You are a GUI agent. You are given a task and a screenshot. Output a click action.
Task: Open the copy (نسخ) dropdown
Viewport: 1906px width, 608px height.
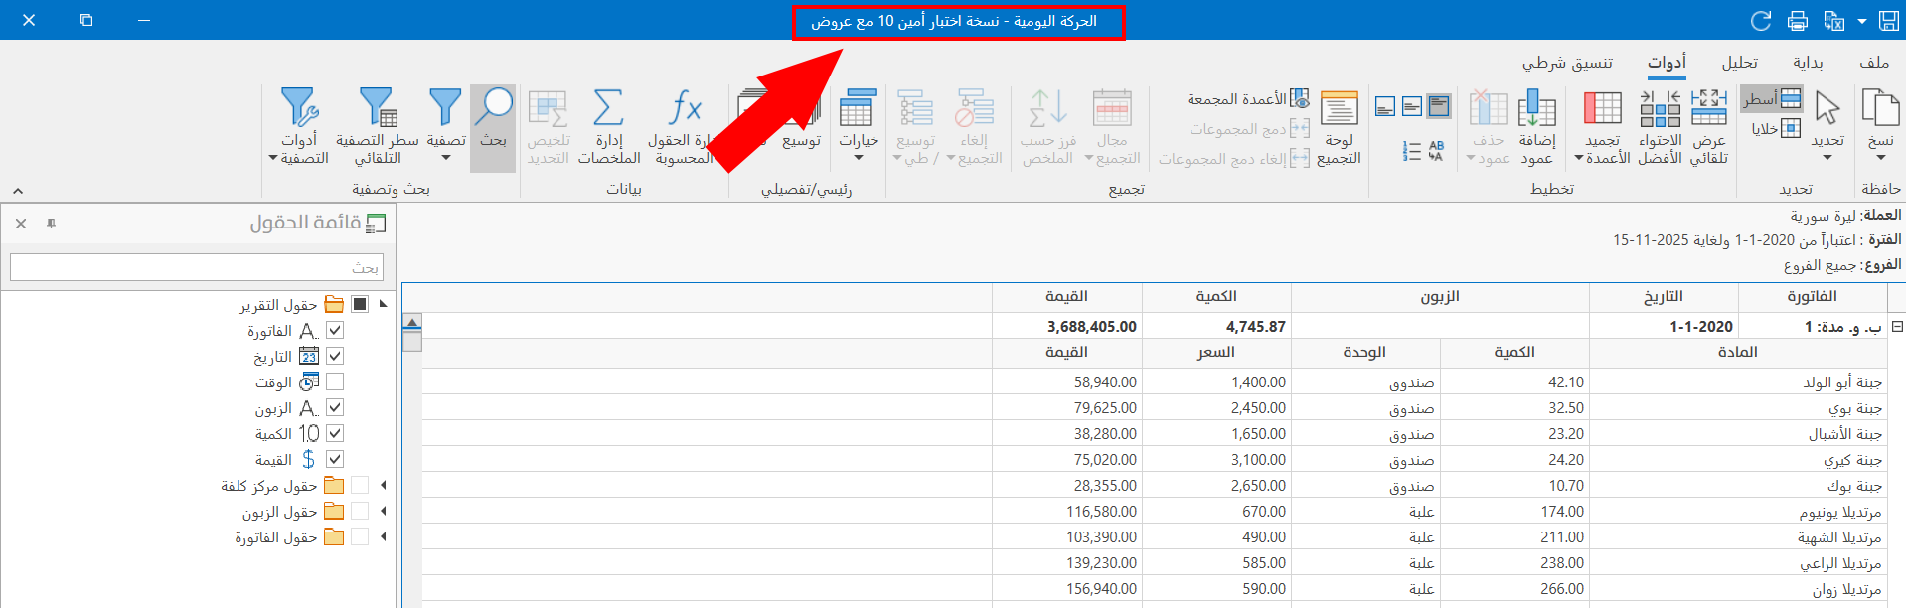[1880, 127]
